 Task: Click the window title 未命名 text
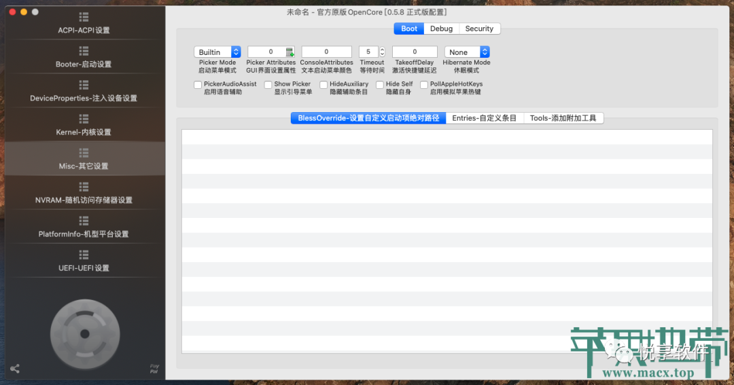[x=298, y=12]
